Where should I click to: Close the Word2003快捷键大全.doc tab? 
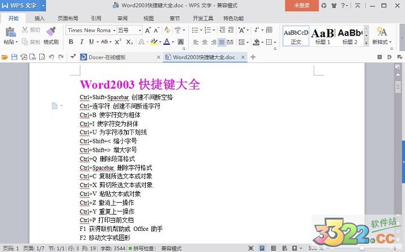[x=243, y=57]
